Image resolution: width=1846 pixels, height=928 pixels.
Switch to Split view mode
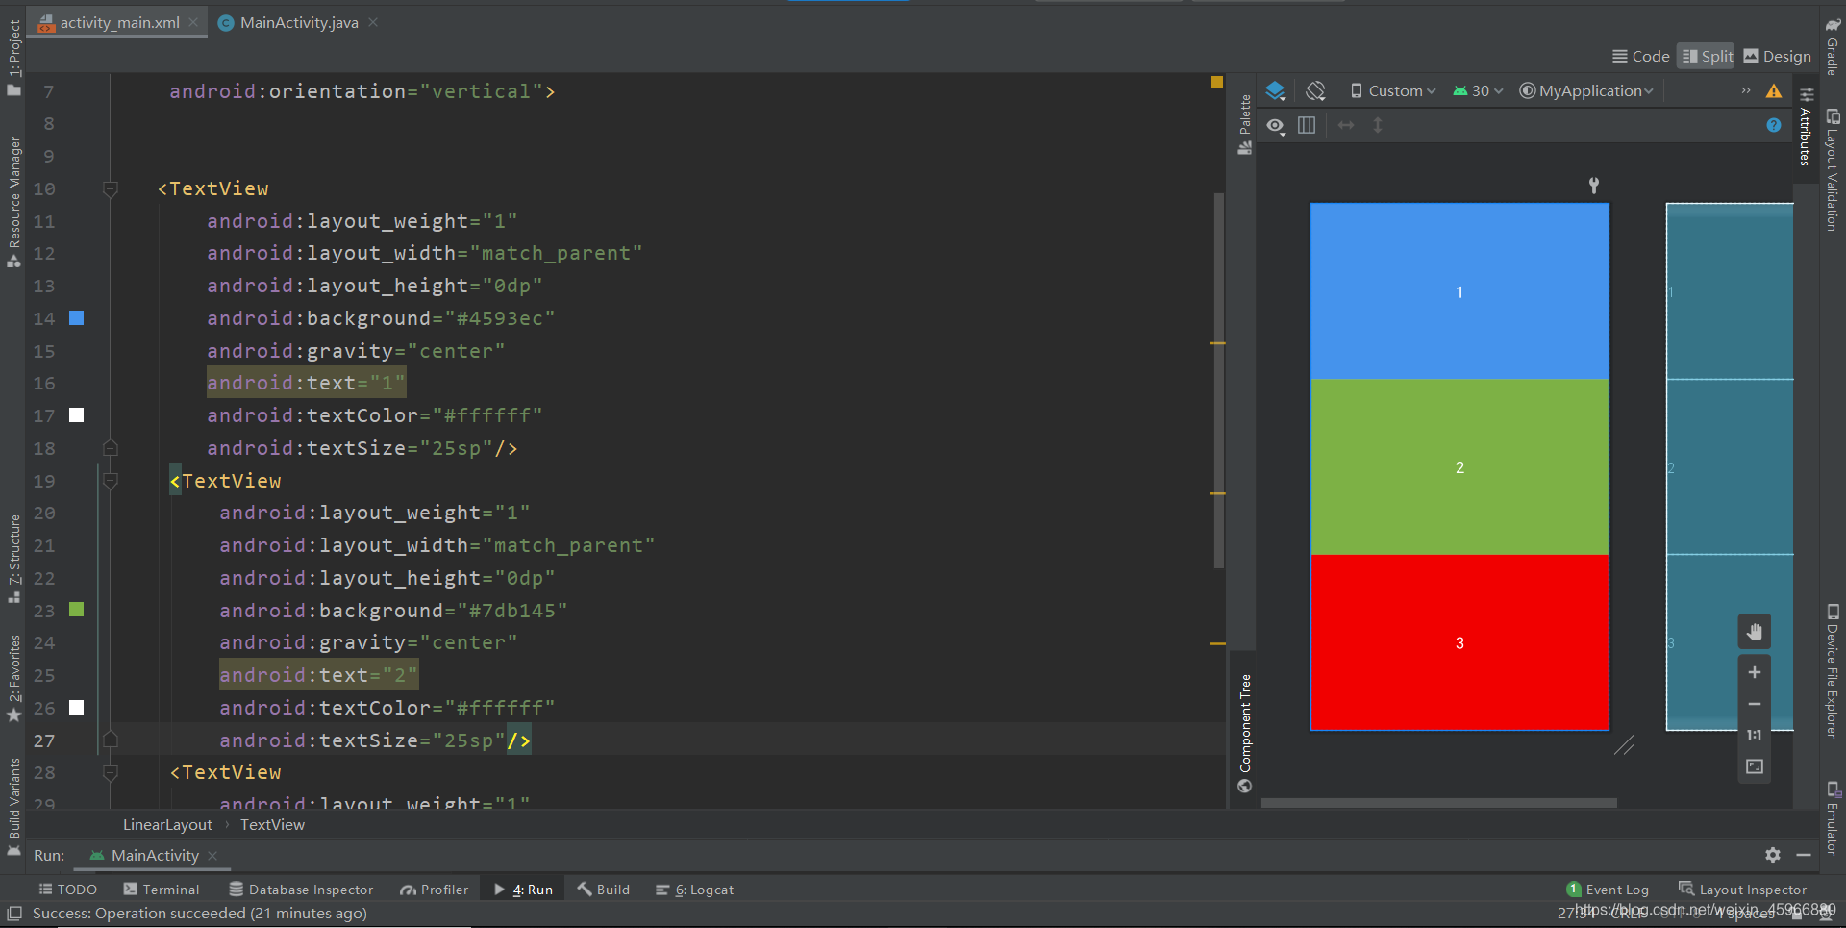pos(1707,57)
